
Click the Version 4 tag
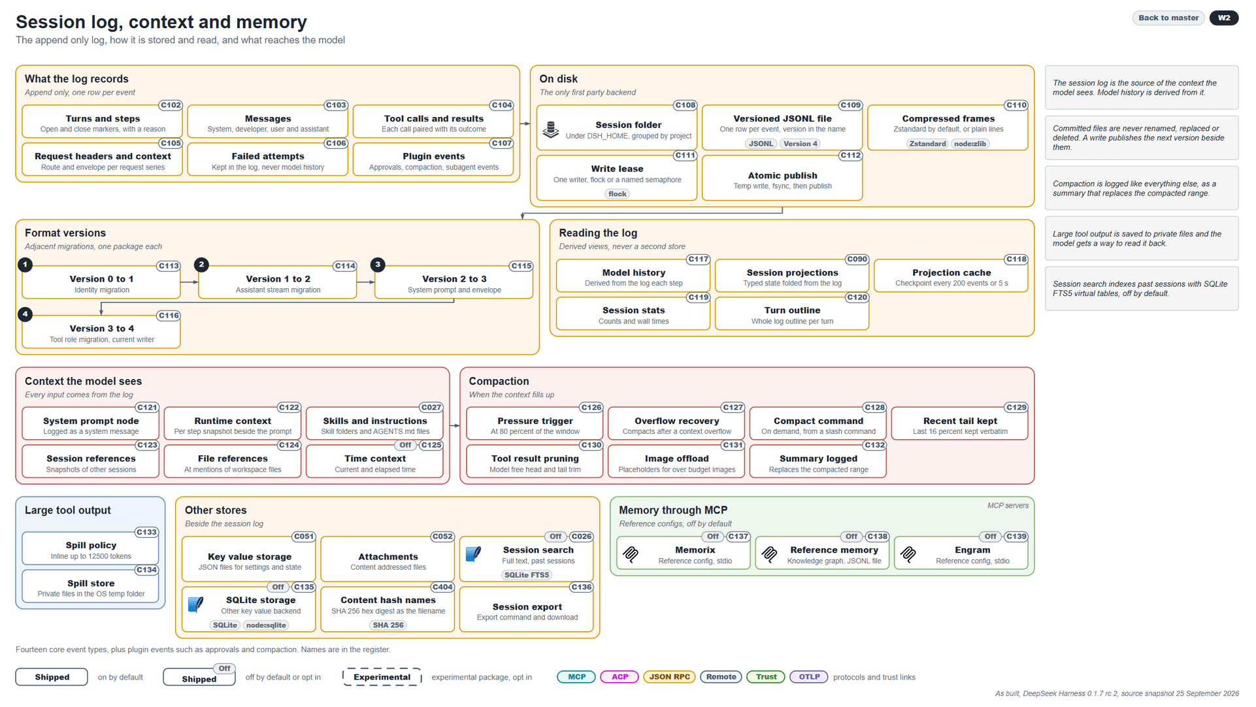coord(801,144)
